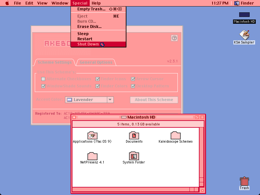Toggle WindowShade Sounds checkbox

coord(43,86)
